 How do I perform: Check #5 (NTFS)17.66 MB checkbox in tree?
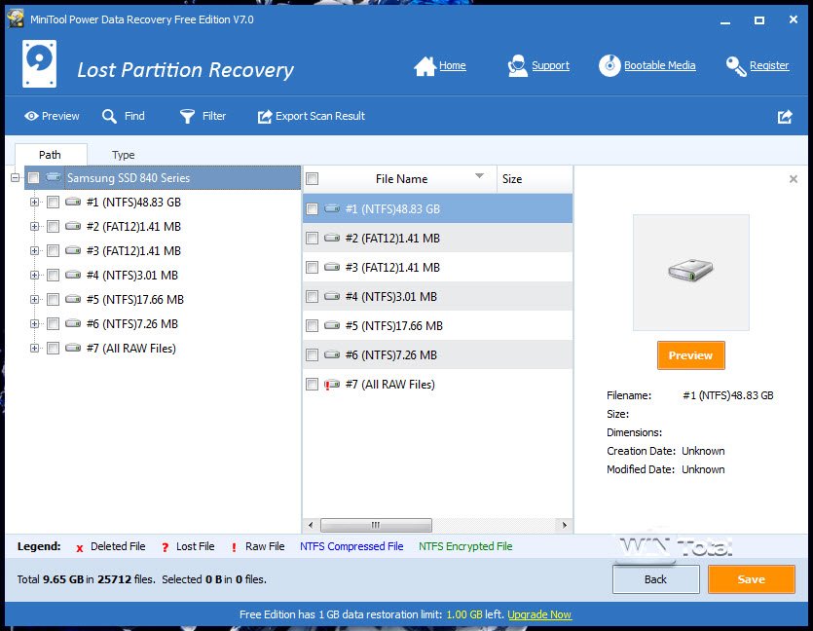click(53, 300)
